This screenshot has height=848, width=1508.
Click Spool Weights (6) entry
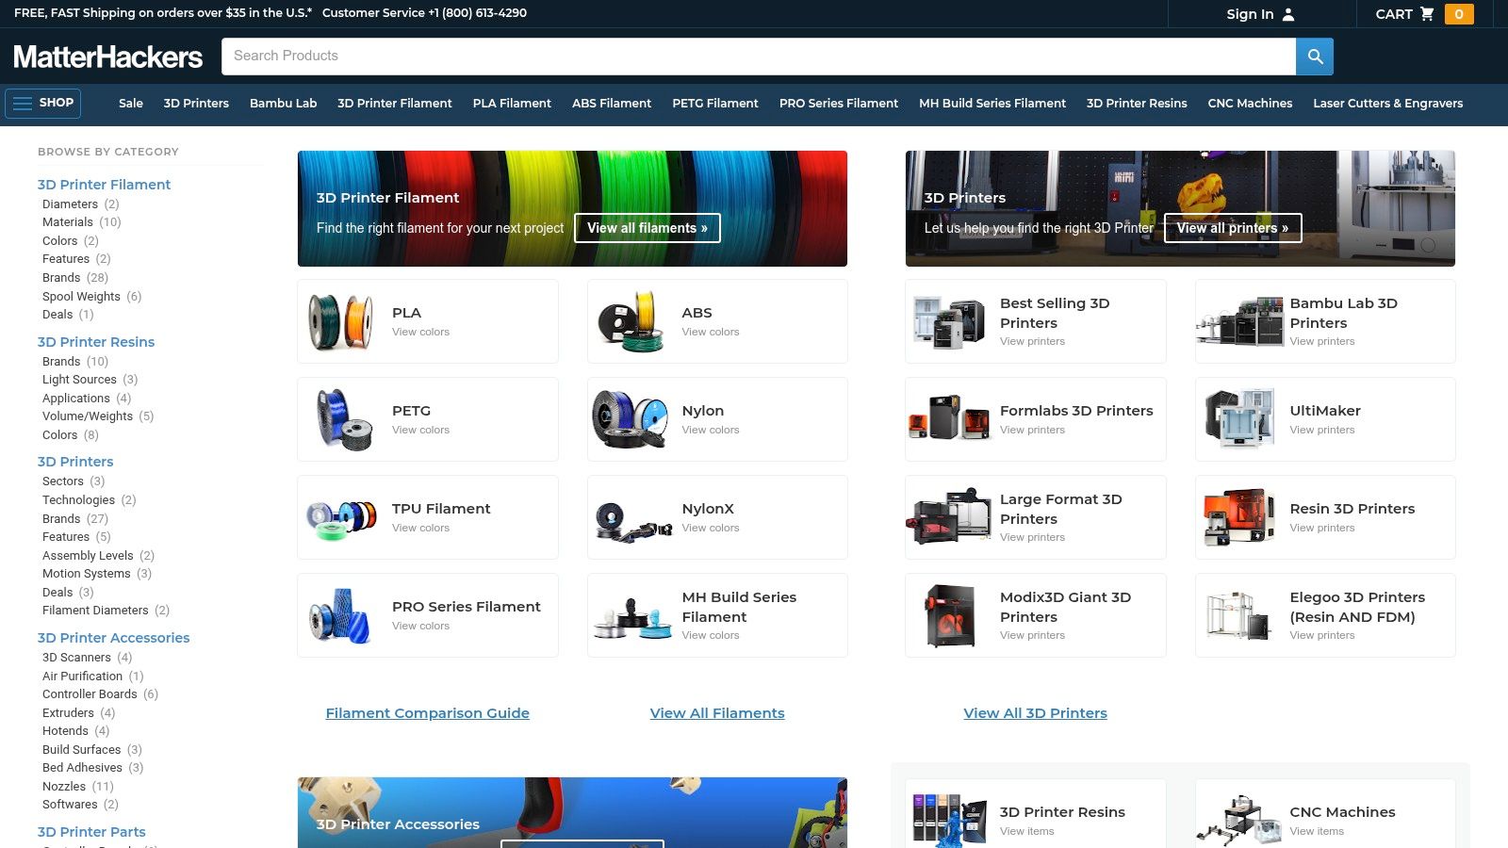(x=92, y=297)
